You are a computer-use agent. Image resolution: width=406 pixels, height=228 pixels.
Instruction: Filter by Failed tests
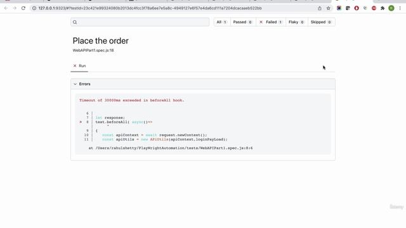point(271,22)
